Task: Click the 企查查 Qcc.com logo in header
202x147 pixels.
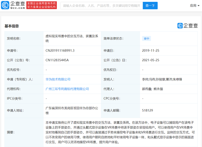Action: tap(14, 6)
